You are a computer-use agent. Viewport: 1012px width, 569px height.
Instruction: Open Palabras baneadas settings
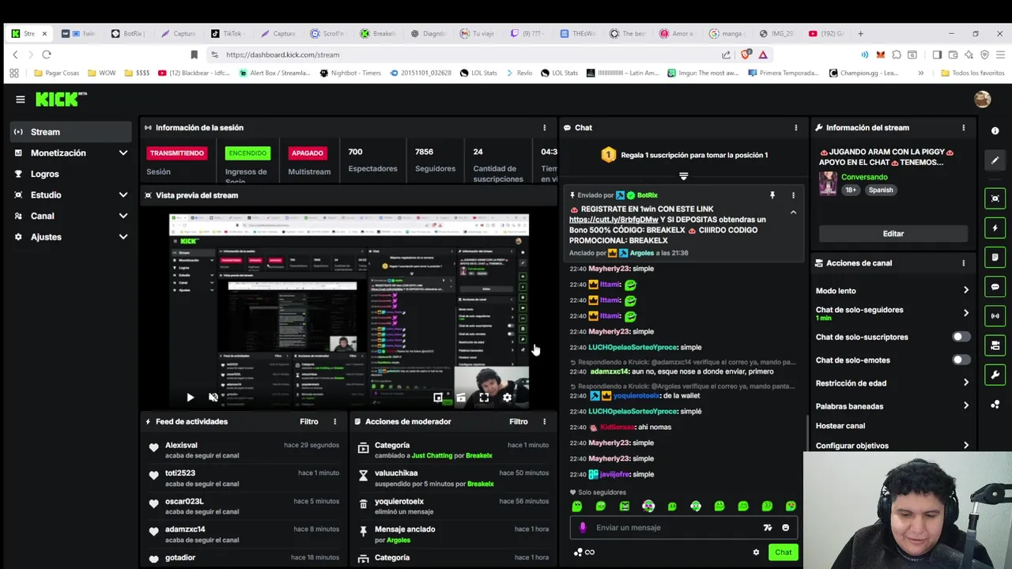point(892,406)
